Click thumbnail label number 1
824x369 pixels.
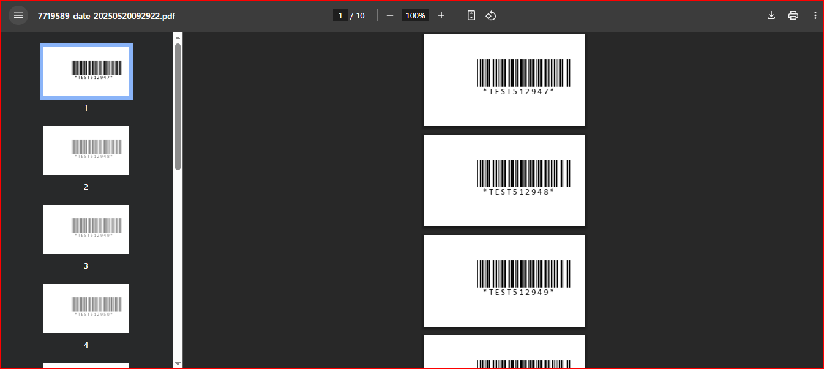click(x=86, y=108)
